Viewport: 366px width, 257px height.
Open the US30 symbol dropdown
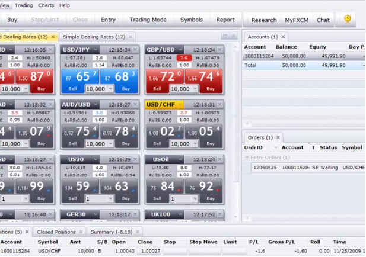[96, 160]
